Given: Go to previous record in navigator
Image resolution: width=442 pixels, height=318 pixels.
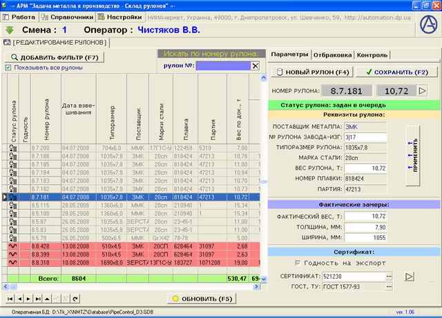Looking at the screenshot, I should click(19, 299).
